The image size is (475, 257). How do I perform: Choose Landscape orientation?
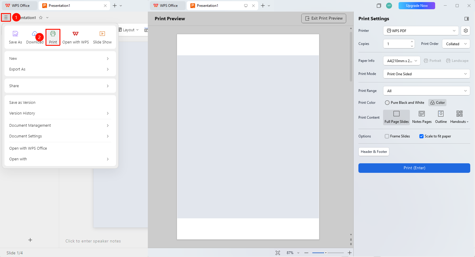pyautogui.click(x=457, y=61)
